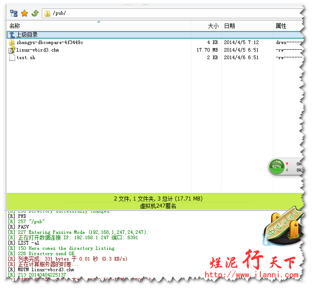Click the green 42% memory monitor widget
This screenshot has height=289, width=312.
tap(276, 167)
